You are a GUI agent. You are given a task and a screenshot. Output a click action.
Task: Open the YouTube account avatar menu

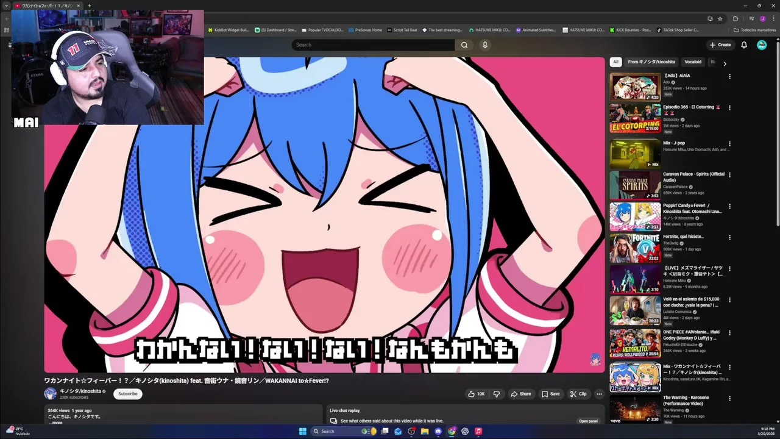(762, 45)
